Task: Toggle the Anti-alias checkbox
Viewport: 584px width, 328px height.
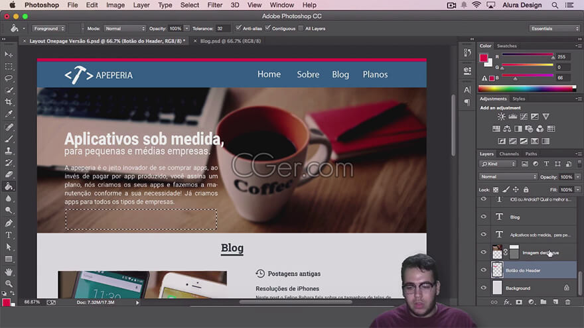Action: click(x=238, y=28)
